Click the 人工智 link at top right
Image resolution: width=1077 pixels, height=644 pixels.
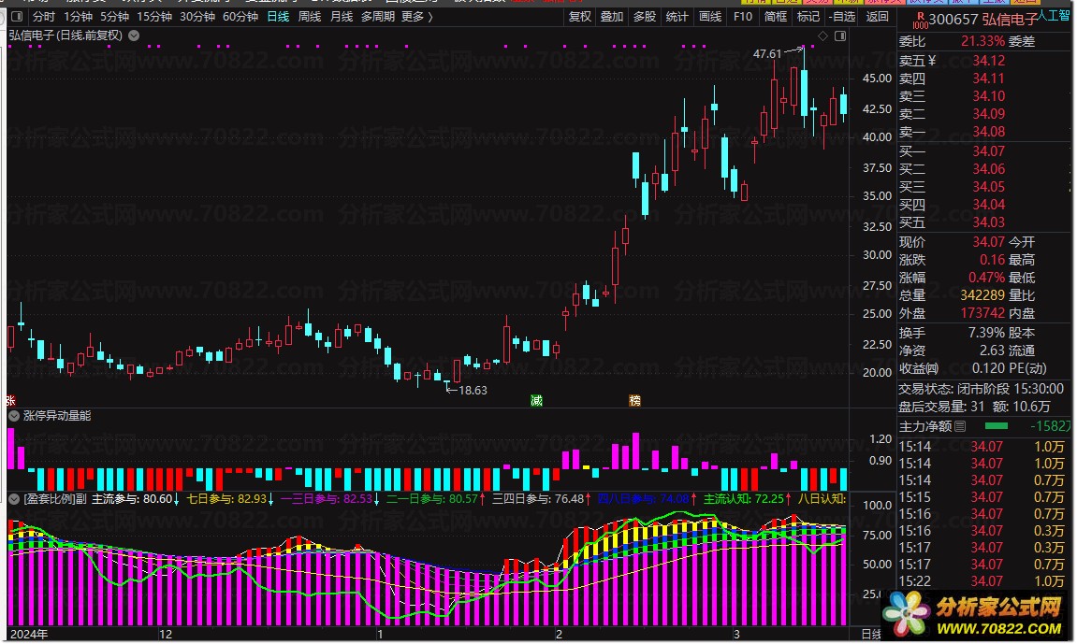[1055, 15]
